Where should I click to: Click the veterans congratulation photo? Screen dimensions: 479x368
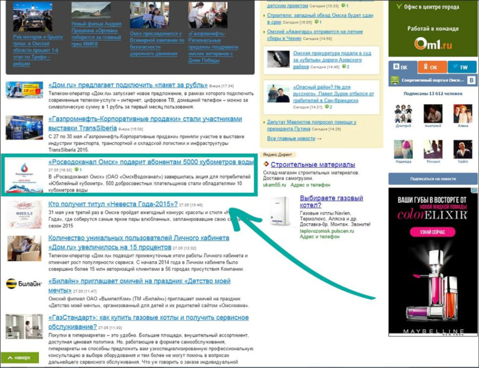click(x=208, y=15)
